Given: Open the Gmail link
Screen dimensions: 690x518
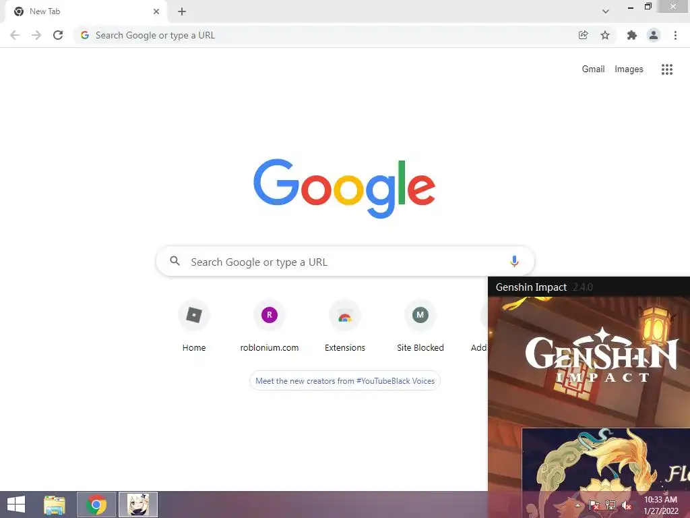Looking at the screenshot, I should (x=593, y=69).
